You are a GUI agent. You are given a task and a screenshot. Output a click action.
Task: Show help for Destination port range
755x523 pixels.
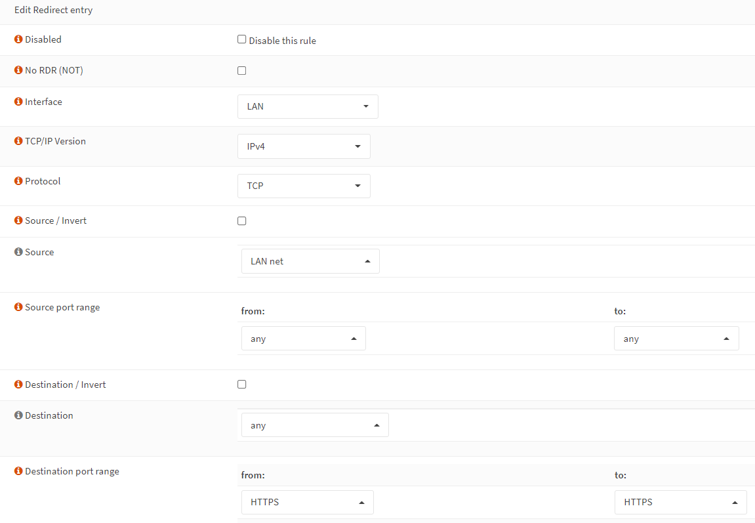pyautogui.click(x=18, y=471)
